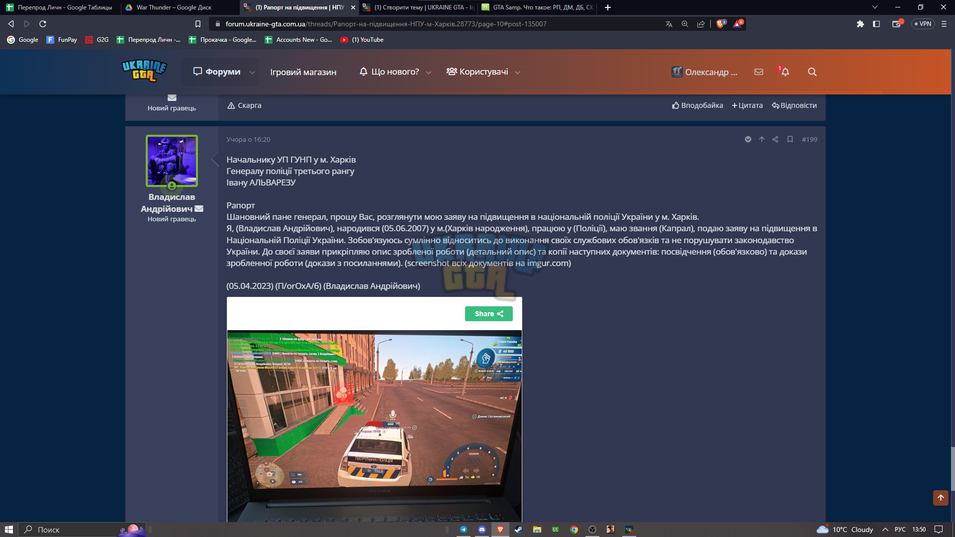Click the Ukraine GTA logo
The width and height of the screenshot is (955, 537).
click(x=144, y=71)
